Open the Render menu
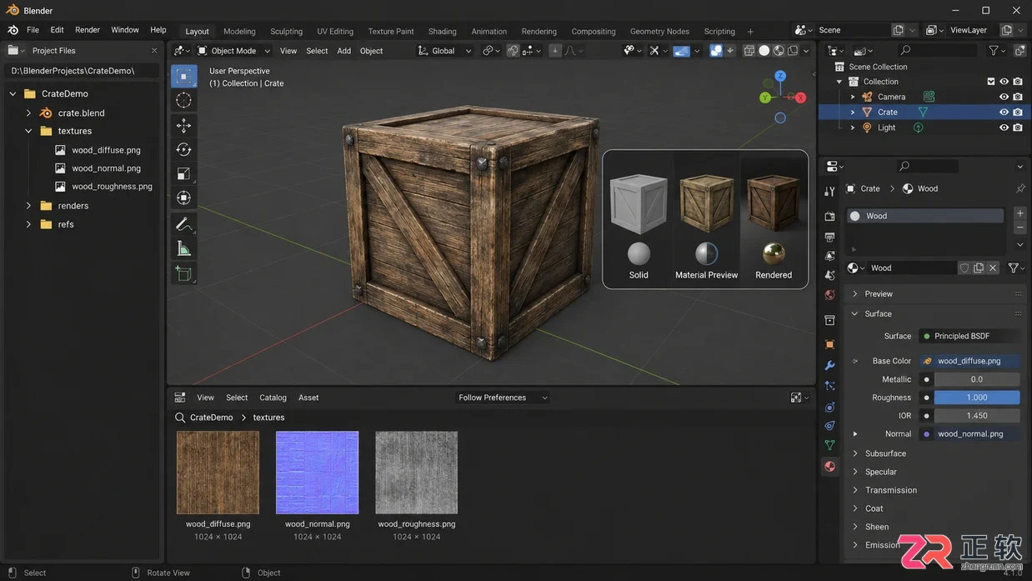Image resolution: width=1032 pixels, height=581 pixels. point(88,30)
